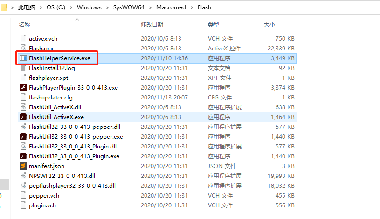This screenshot has height=219, width=380.
Task: Select file name flashplayer.xpt
Action: point(48,78)
